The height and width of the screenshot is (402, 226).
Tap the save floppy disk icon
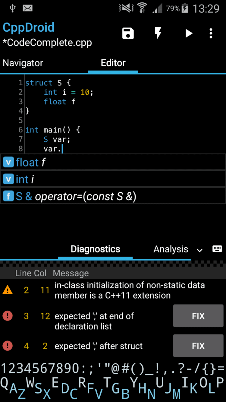[128, 33]
